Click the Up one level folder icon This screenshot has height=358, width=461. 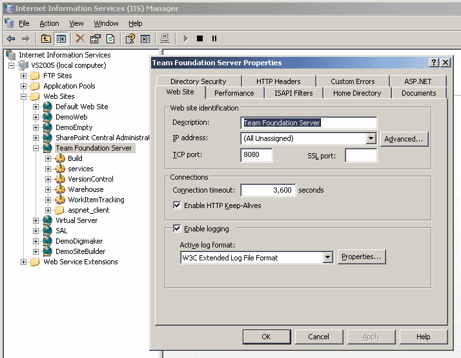click(x=46, y=39)
